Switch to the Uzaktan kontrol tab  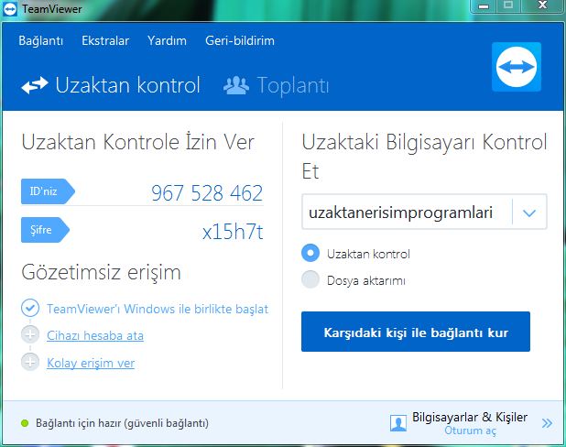(x=111, y=85)
